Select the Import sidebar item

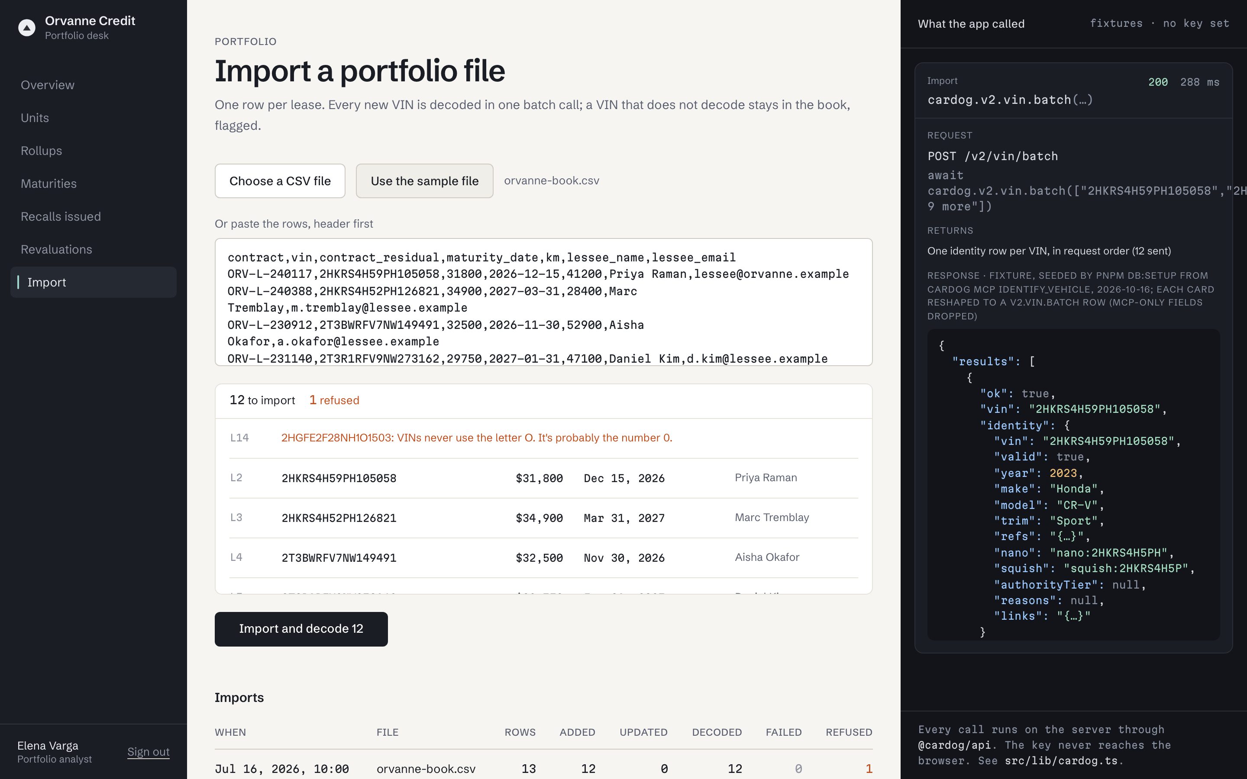[93, 282]
